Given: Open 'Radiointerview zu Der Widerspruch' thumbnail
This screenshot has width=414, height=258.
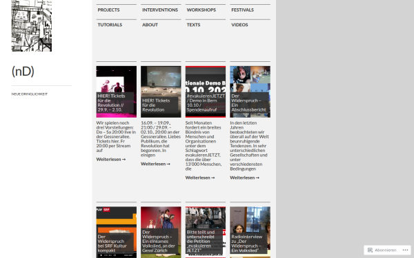Looking at the screenshot, I should pyautogui.click(x=250, y=233).
